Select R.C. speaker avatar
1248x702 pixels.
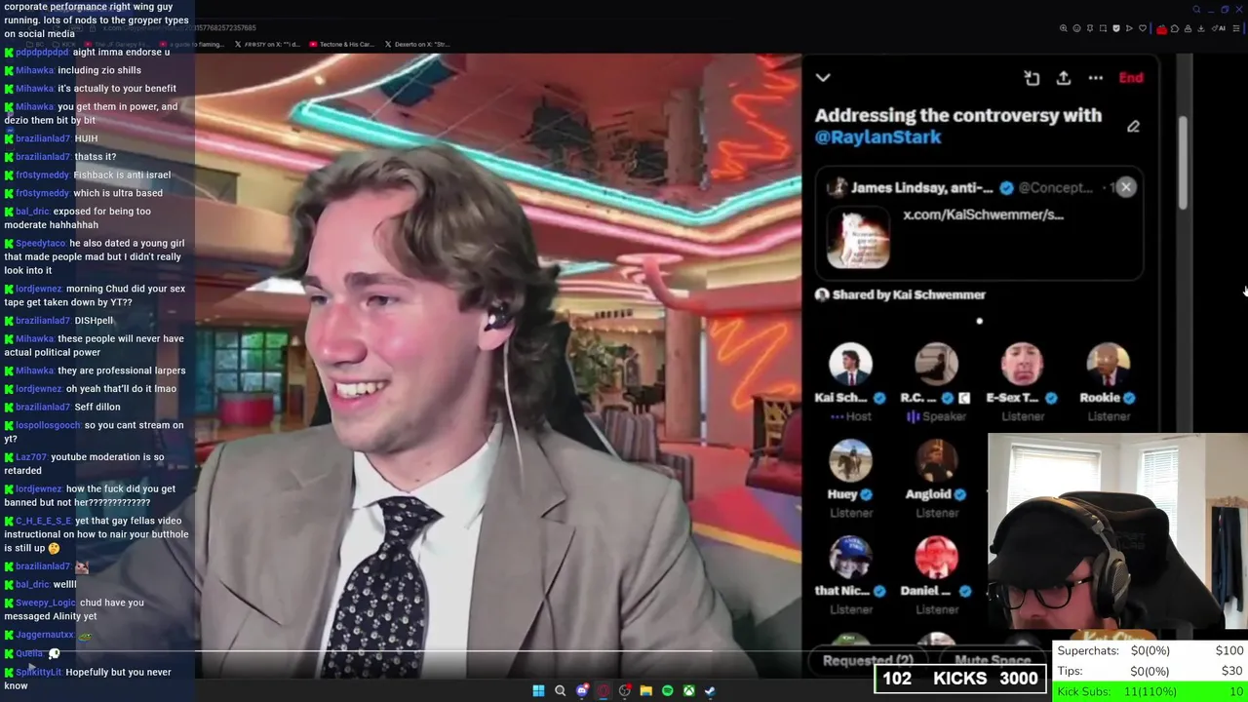[x=936, y=365]
